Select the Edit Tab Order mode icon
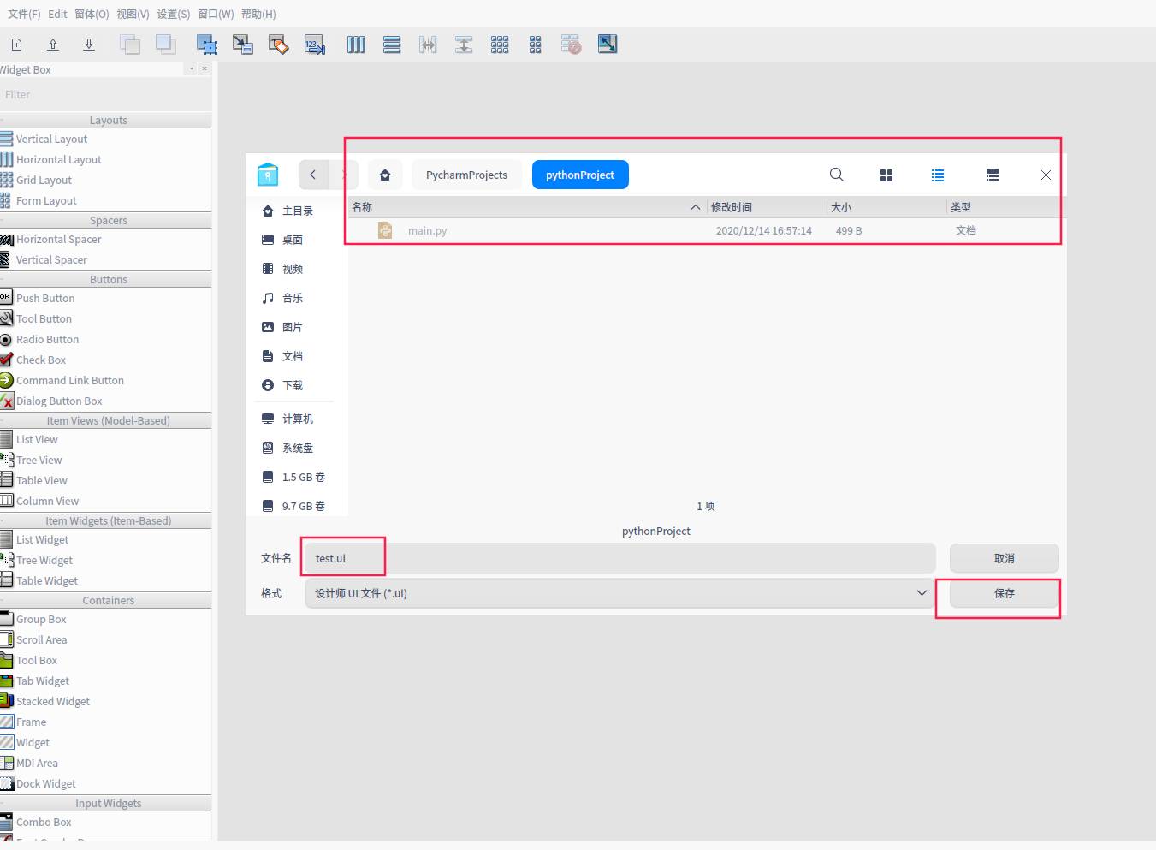 tap(314, 44)
